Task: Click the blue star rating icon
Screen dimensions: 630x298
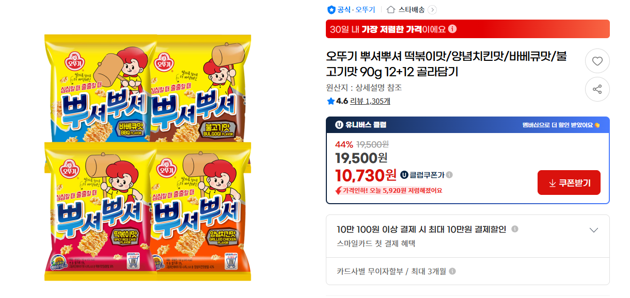Action: point(330,102)
